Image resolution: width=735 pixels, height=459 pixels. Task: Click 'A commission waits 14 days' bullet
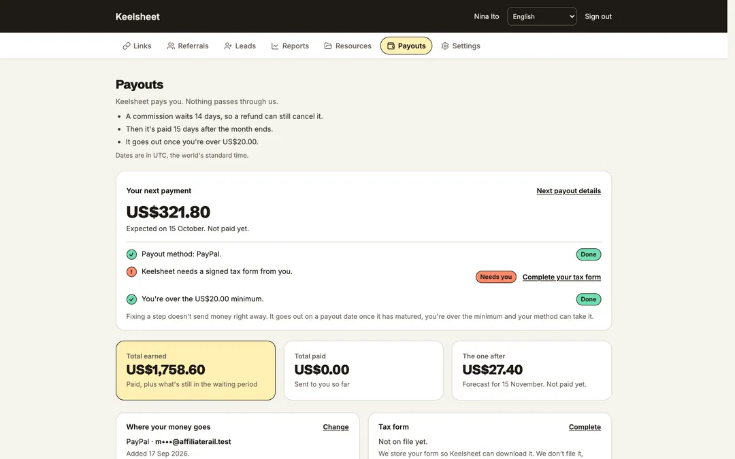click(x=224, y=116)
